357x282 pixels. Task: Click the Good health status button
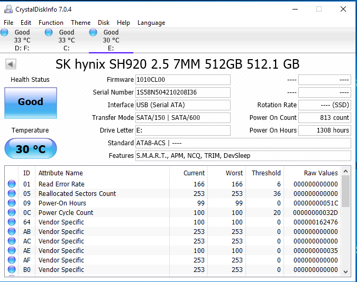(30, 102)
